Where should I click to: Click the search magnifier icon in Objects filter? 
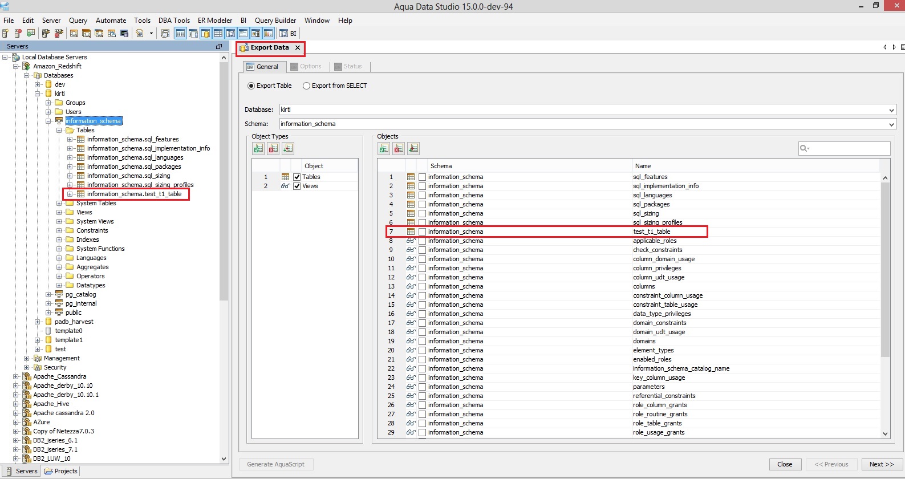tap(805, 148)
